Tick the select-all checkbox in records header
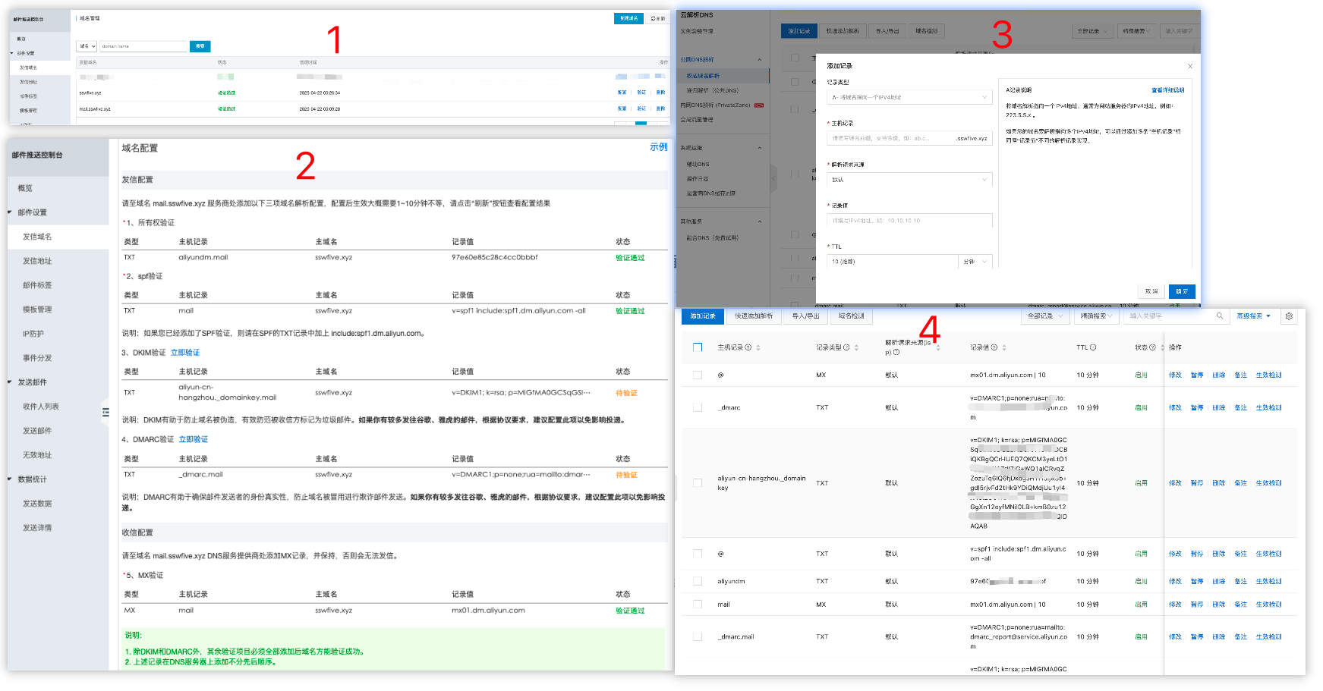 (x=698, y=347)
